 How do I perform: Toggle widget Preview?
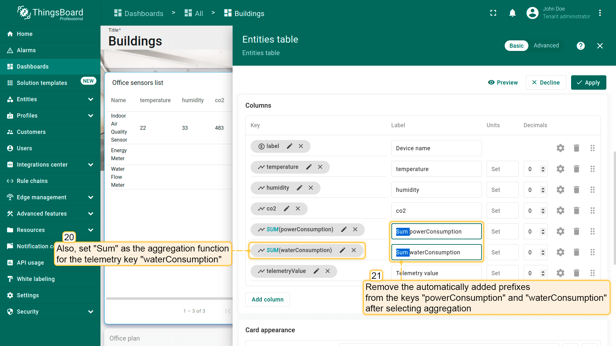coord(503,83)
